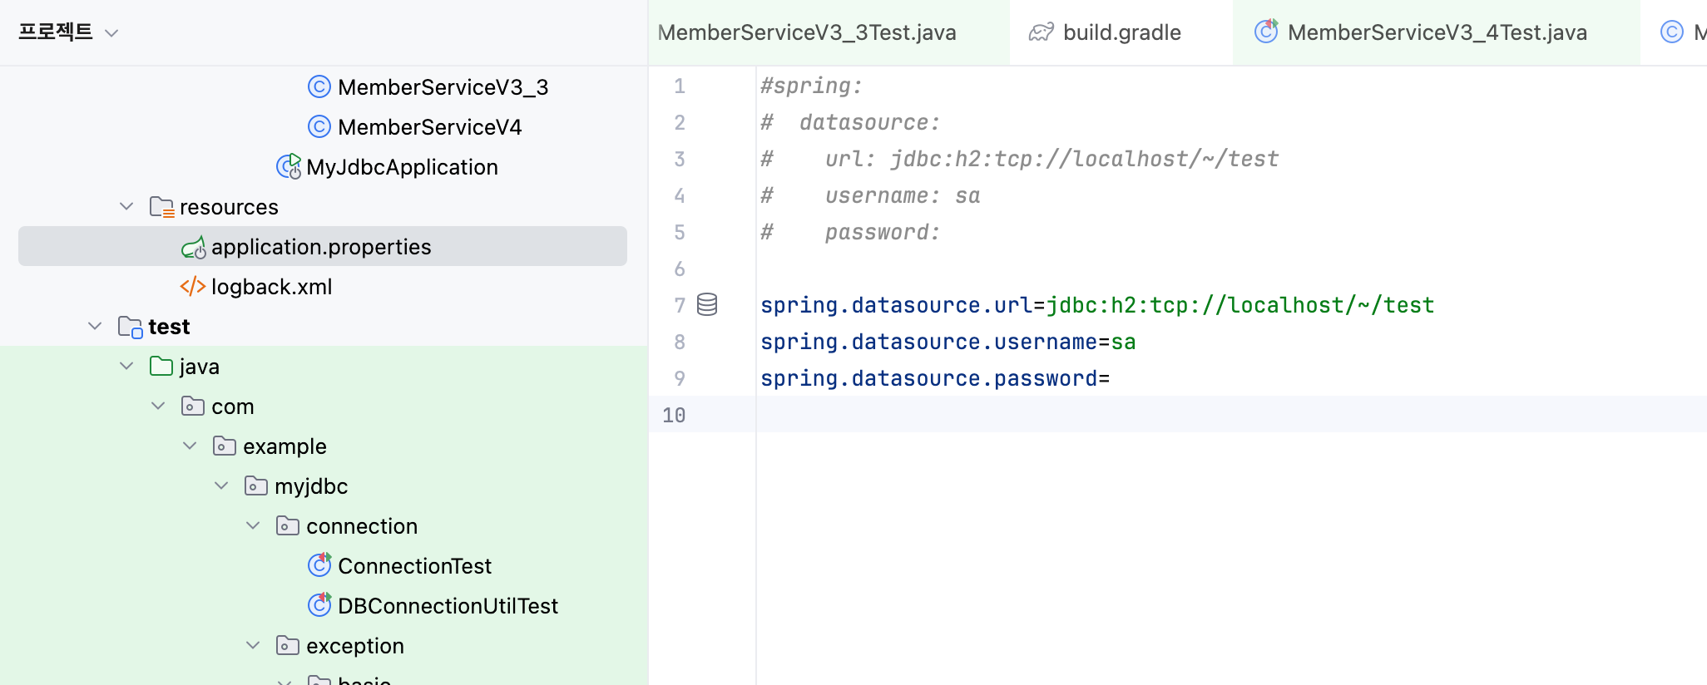This screenshot has width=1707, height=685.
Task: Click the logback.xml XML file icon
Action: 193,287
